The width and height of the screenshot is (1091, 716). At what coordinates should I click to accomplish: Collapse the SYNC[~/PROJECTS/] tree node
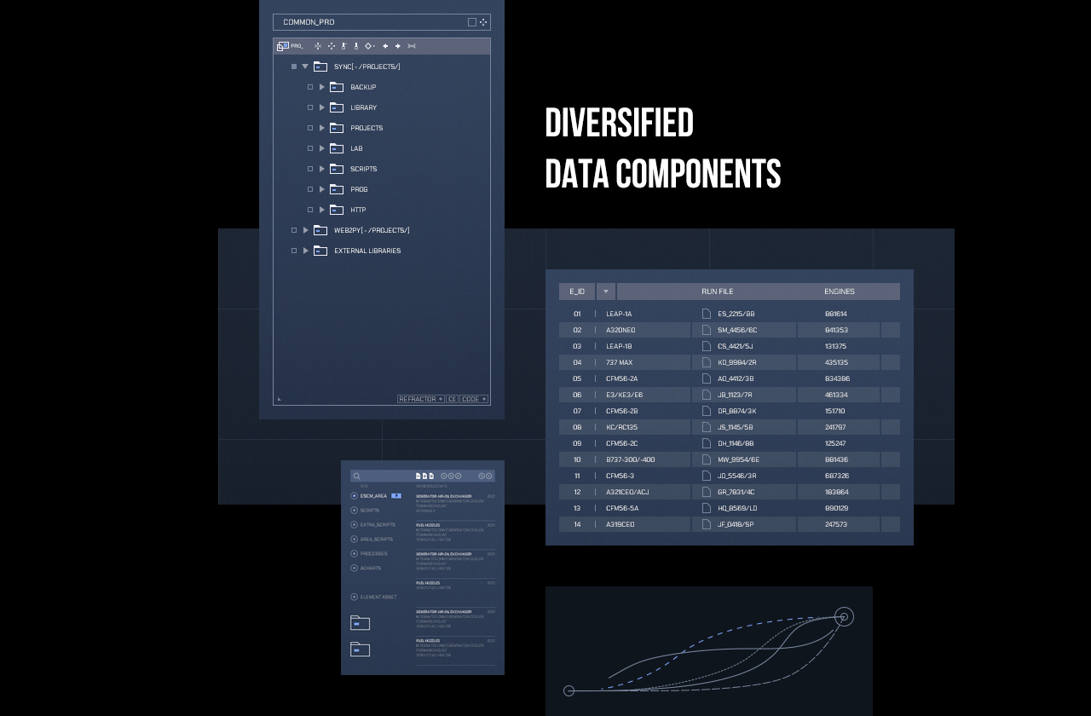[x=305, y=66]
